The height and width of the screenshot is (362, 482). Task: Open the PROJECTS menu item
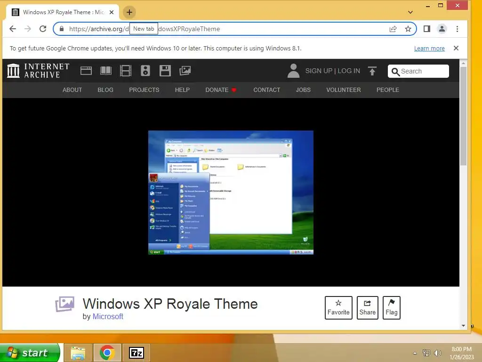[x=144, y=90]
